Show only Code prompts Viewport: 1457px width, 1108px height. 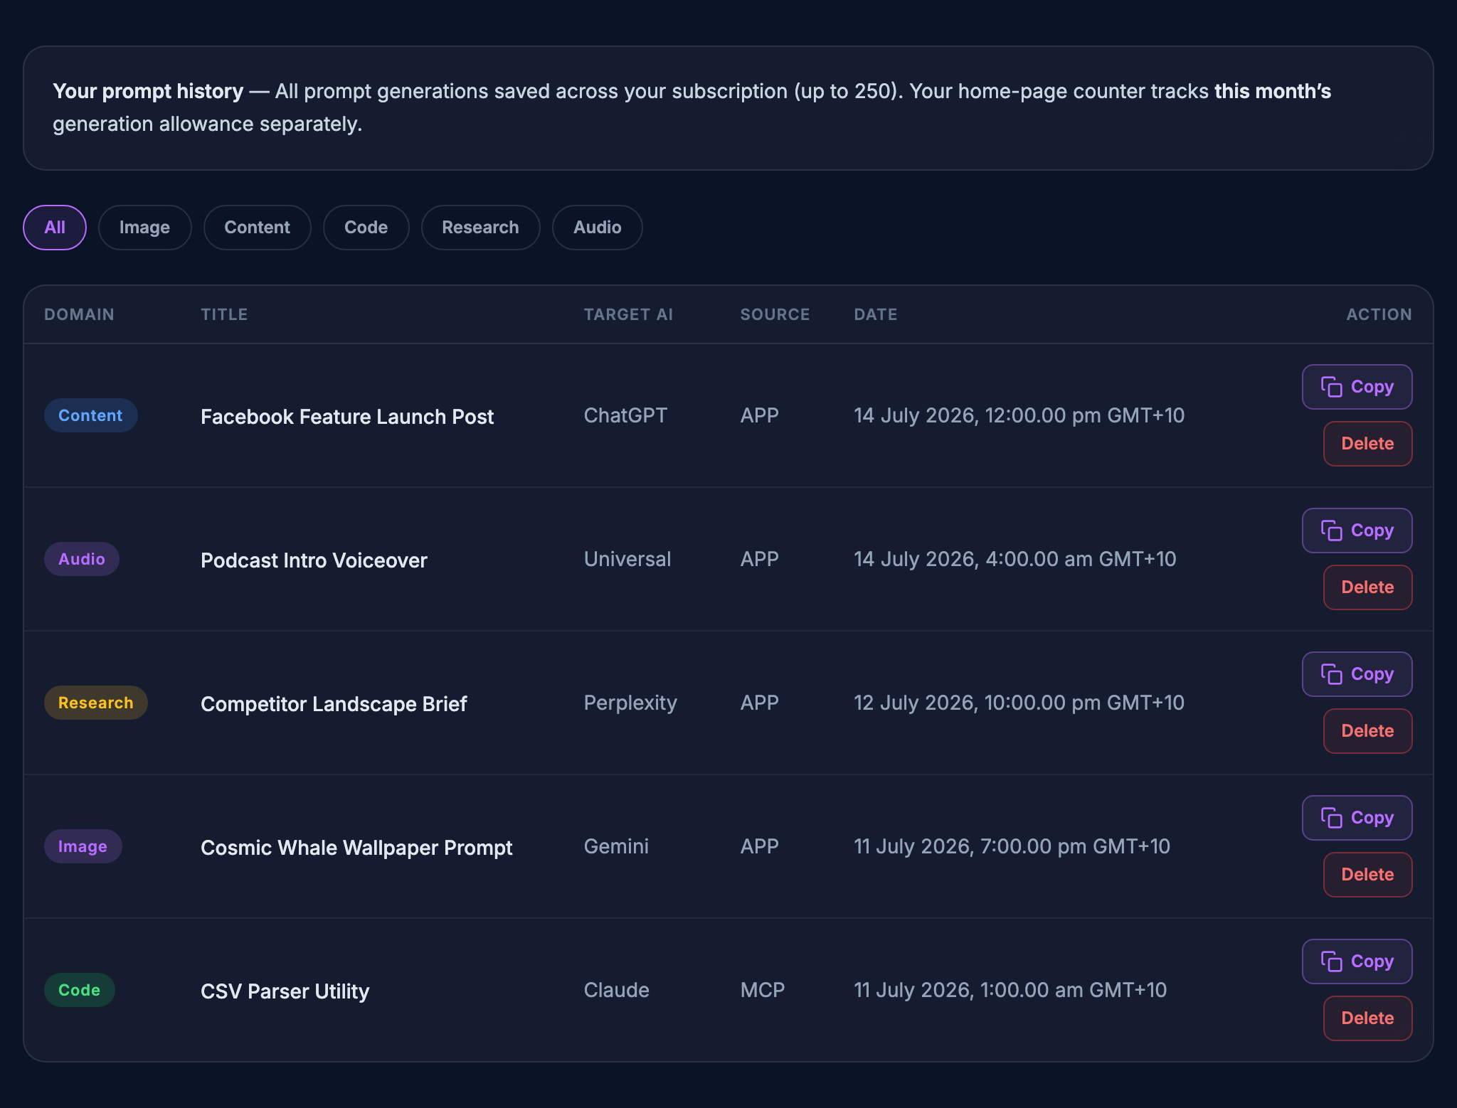[x=366, y=228]
